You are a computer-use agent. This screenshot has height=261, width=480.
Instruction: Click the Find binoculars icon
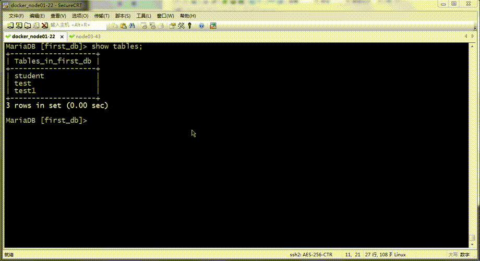132,26
